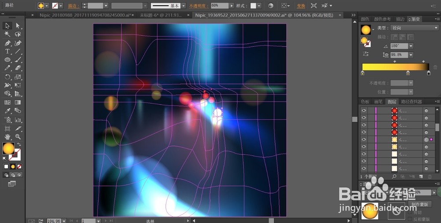Choose the Line Segment tool
The height and width of the screenshot is (223, 441).
point(18,52)
